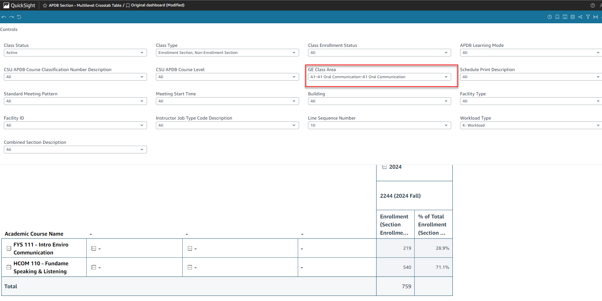The height and width of the screenshot is (301, 602).
Task: Click the QuickSight logo
Action: click(19, 5)
